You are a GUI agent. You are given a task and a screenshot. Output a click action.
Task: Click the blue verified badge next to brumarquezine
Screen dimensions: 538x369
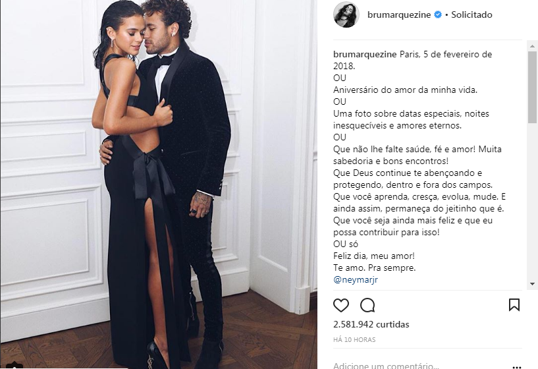tap(438, 14)
